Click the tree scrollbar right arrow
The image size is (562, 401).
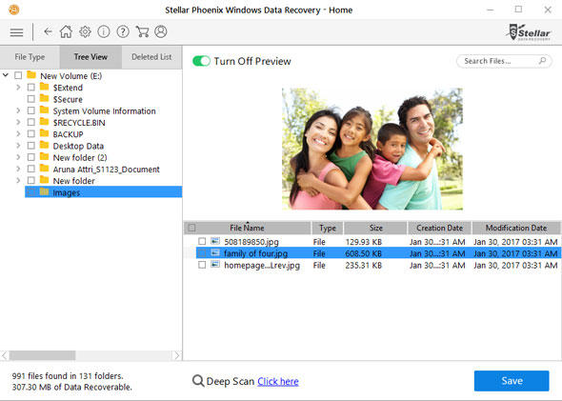(x=177, y=355)
